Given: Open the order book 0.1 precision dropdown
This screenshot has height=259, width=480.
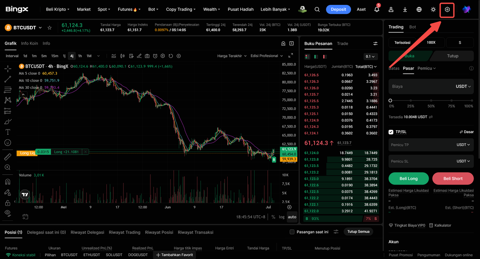Looking at the screenshot, I should [370, 57].
